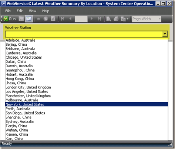Collapse the Weather Station dropdown arrow
175x149 pixels.
(165, 34)
